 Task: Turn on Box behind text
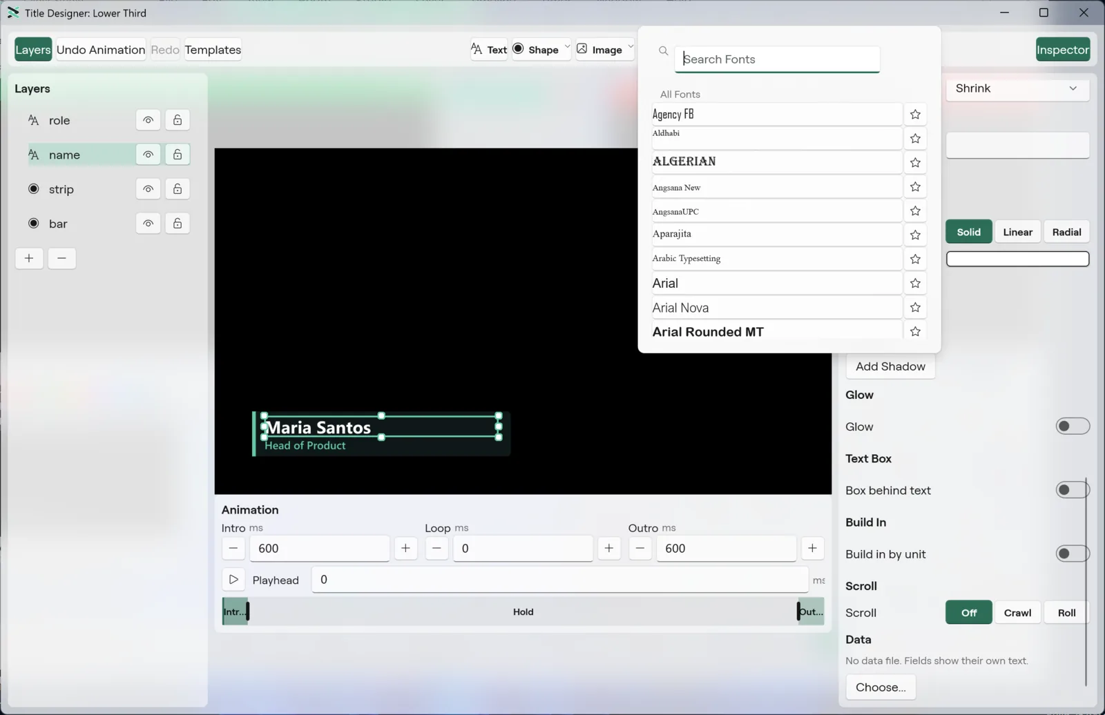(x=1073, y=490)
